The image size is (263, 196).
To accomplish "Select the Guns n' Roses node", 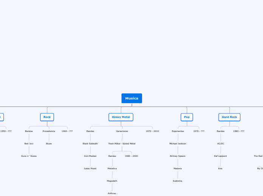I will 29,156.
